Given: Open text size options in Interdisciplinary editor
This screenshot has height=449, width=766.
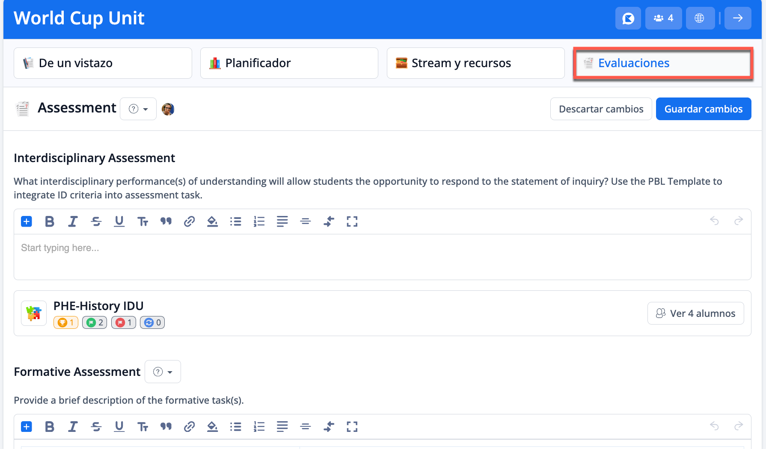Looking at the screenshot, I should click(x=143, y=222).
